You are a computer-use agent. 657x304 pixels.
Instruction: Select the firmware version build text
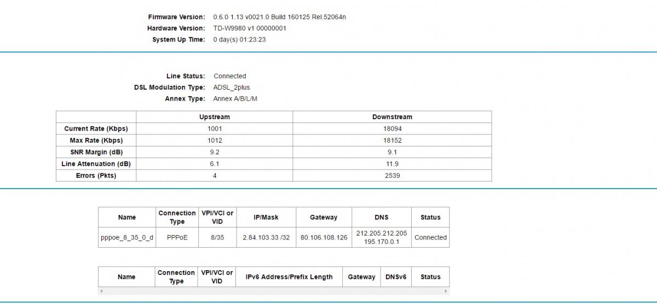click(279, 17)
